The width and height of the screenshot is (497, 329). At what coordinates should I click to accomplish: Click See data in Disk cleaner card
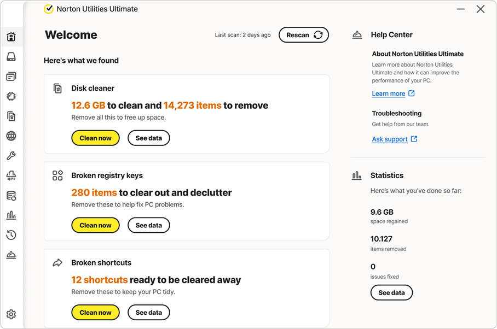pos(149,138)
